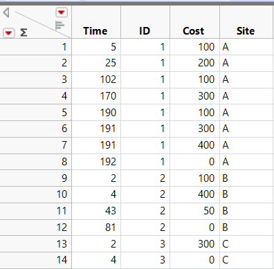Click Cost cell 0 in row 8
This screenshot has width=274, height=269.
[195, 162]
